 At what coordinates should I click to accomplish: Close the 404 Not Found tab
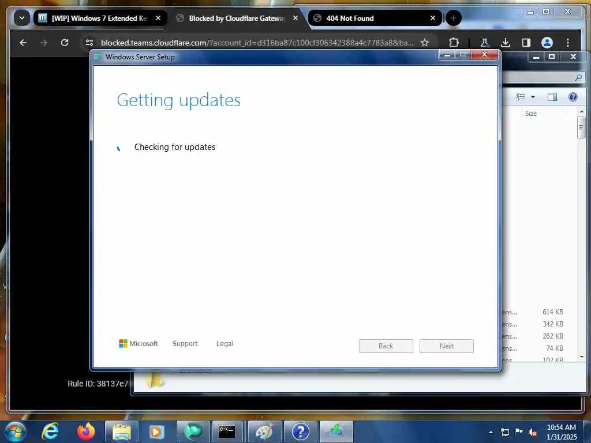pos(433,18)
